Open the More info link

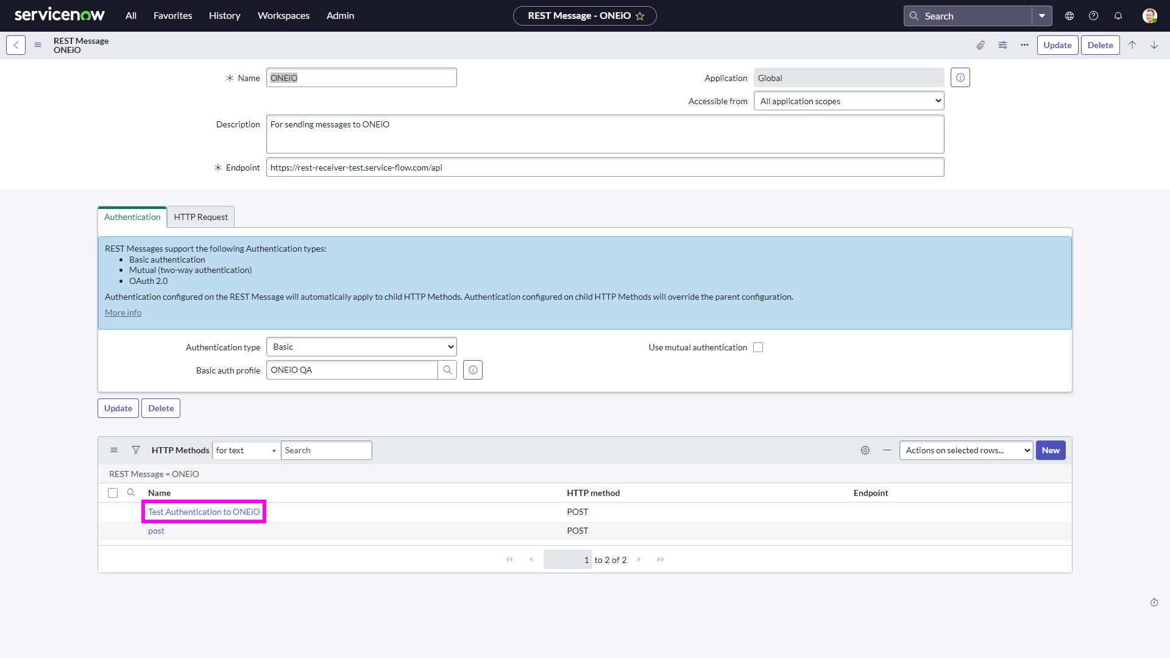click(123, 313)
